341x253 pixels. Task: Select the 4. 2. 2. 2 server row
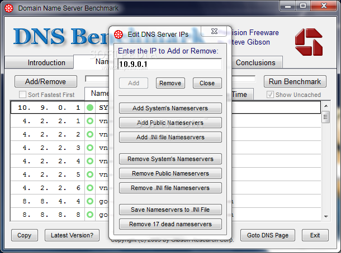point(165,134)
